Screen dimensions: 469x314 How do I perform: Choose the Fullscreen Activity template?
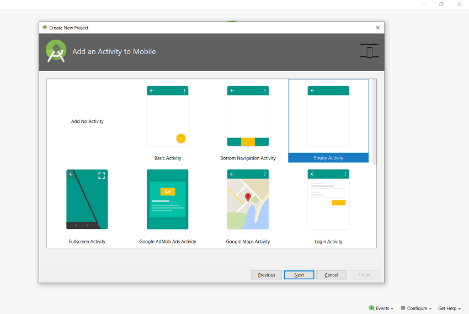pos(87,199)
